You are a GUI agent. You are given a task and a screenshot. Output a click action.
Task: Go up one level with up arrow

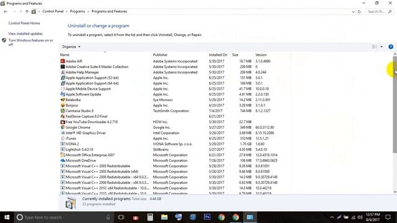pyautogui.click(x=27, y=12)
